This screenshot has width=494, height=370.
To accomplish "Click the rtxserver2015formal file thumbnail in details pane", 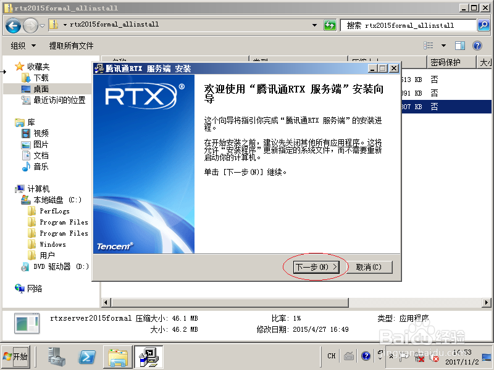I will pos(27,323).
